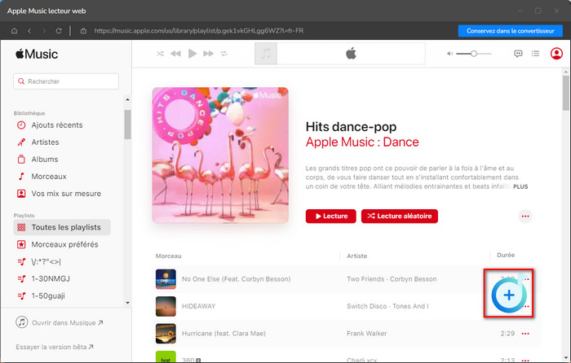The width and height of the screenshot is (571, 363).
Task: Click the lock icon beside the URL
Action: 83,31
